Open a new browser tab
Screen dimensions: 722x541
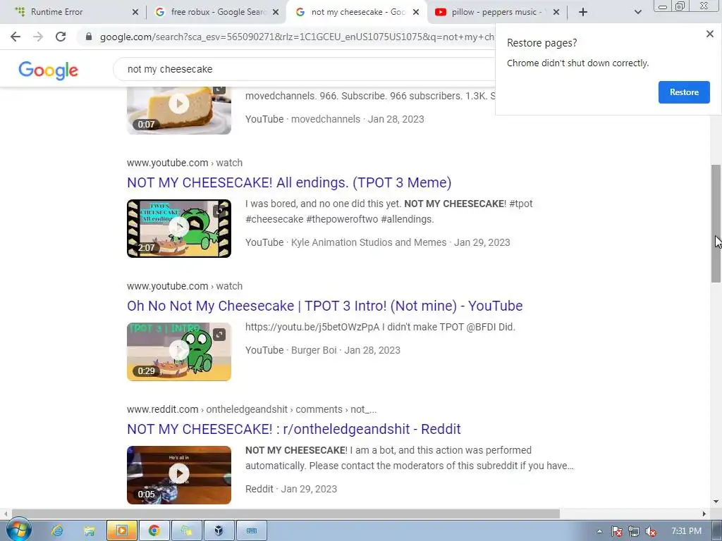tap(583, 12)
